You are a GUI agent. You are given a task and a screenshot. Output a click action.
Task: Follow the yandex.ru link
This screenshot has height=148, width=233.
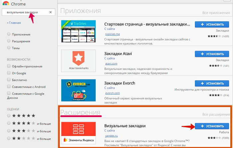click(x=112, y=136)
